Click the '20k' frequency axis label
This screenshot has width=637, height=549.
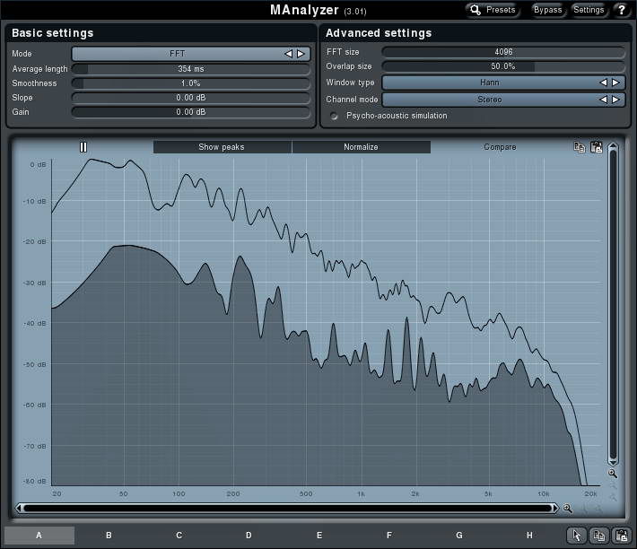(x=590, y=493)
